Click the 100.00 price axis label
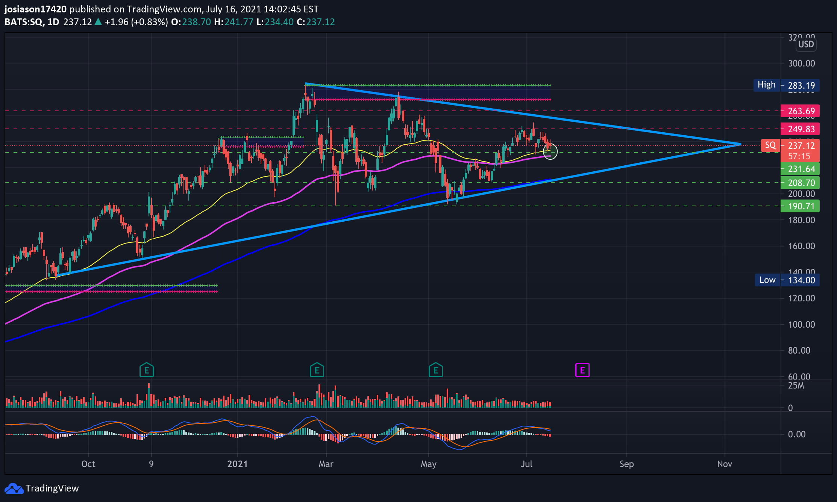 [802, 325]
